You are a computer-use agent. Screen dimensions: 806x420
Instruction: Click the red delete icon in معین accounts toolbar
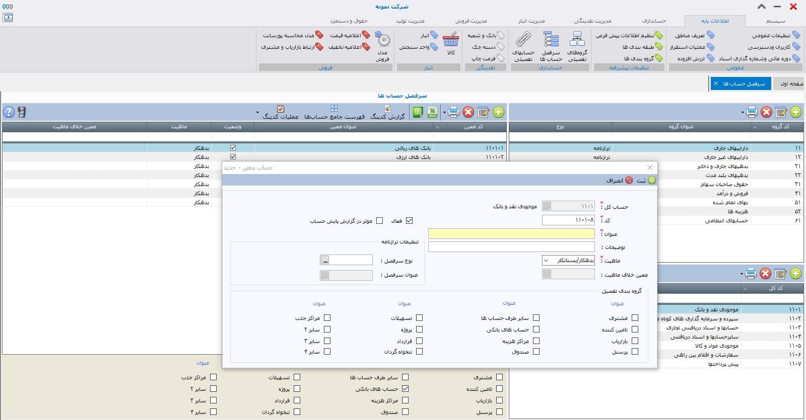coord(468,112)
